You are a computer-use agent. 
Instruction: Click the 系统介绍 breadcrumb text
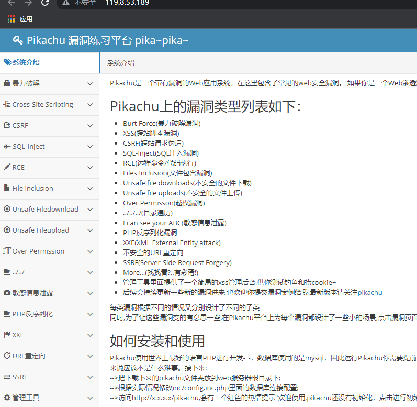click(x=121, y=63)
